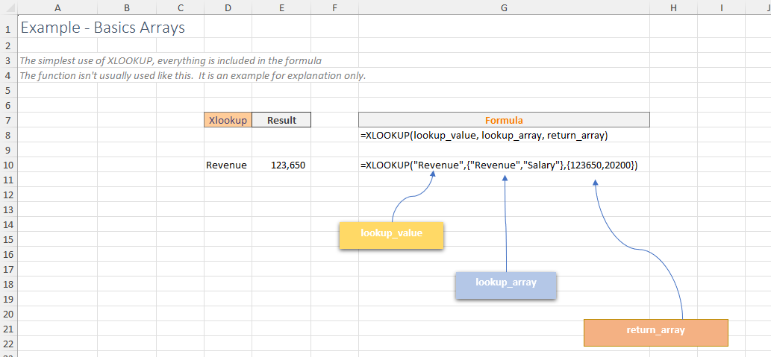Select row 22 header
Screen dimensions: 771x357
click(x=8, y=344)
